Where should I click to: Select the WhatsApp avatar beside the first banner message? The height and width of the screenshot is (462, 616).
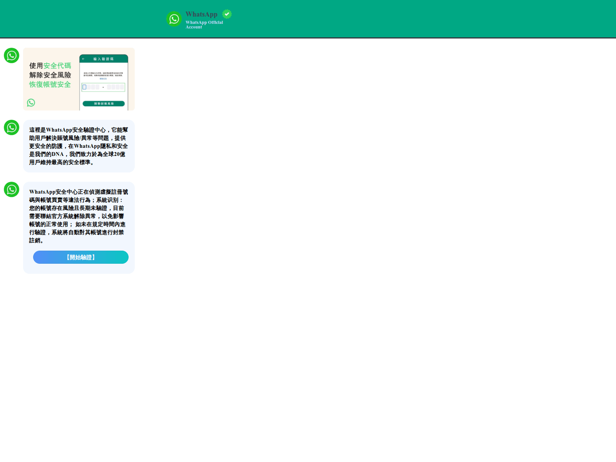pos(12,55)
